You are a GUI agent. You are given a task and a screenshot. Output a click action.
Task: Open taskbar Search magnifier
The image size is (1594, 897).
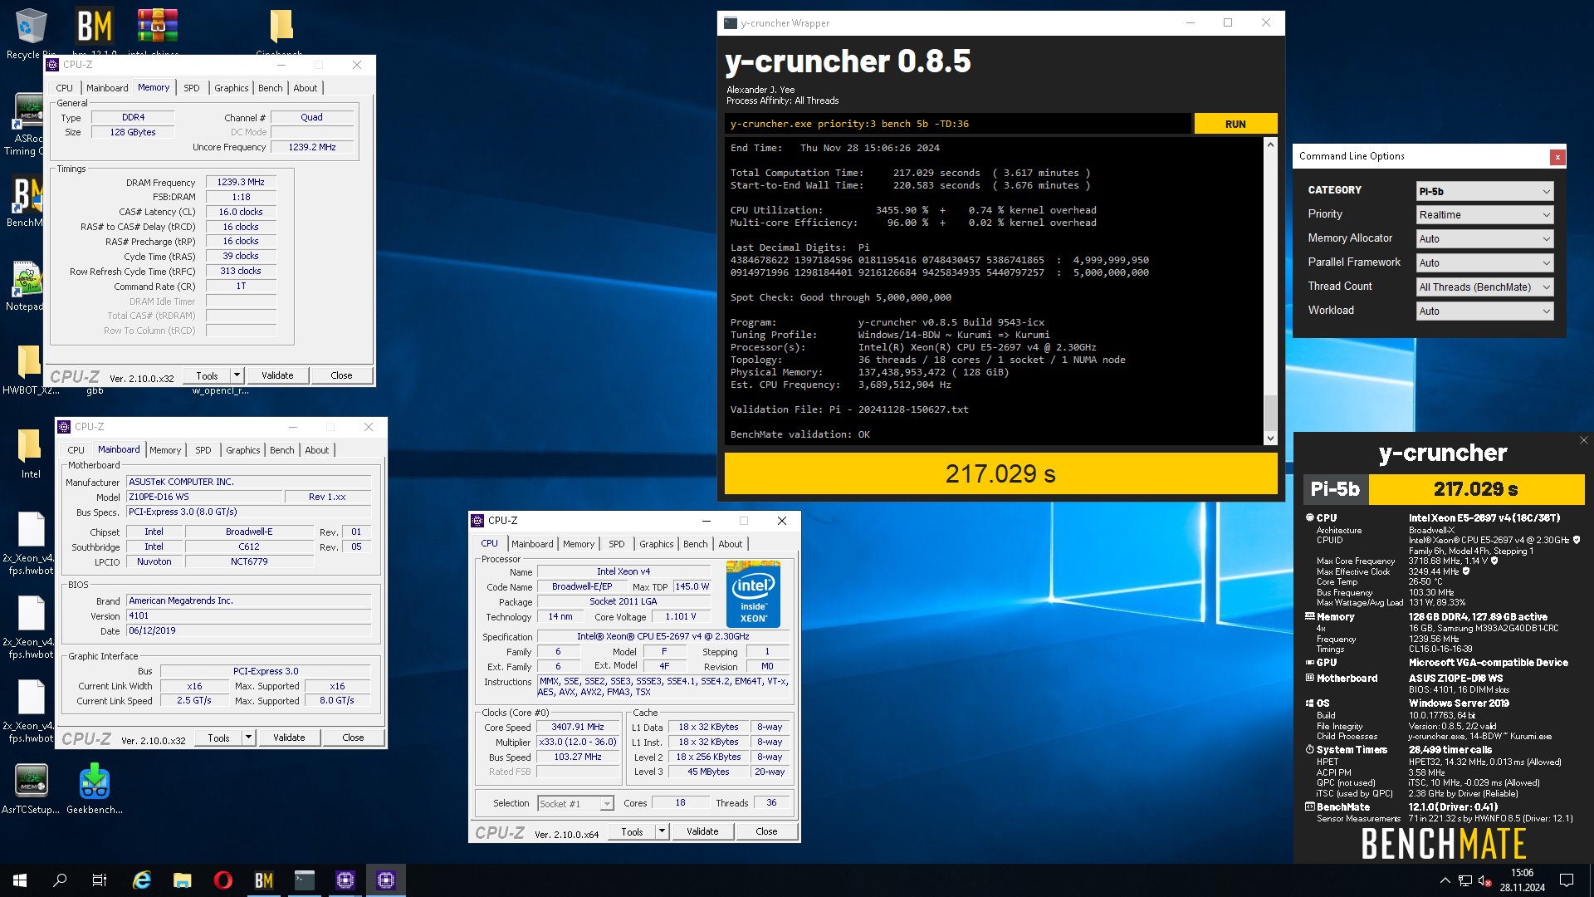tap(60, 880)
